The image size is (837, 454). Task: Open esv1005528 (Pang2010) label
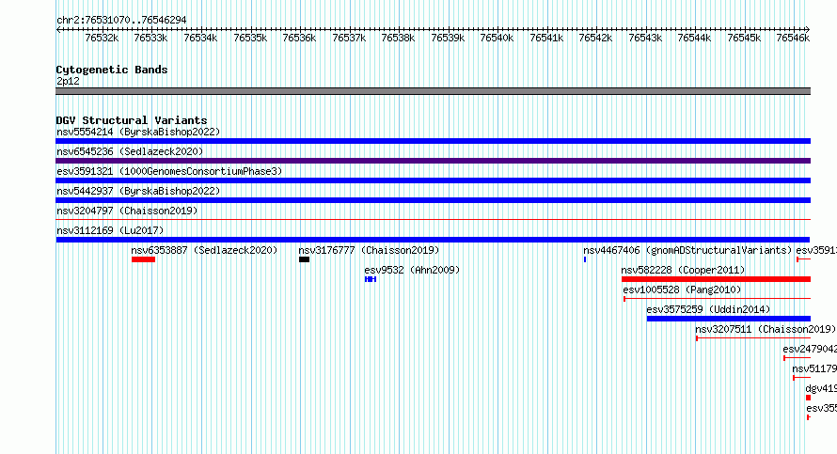pyautogui.click(x=682, y=290)
